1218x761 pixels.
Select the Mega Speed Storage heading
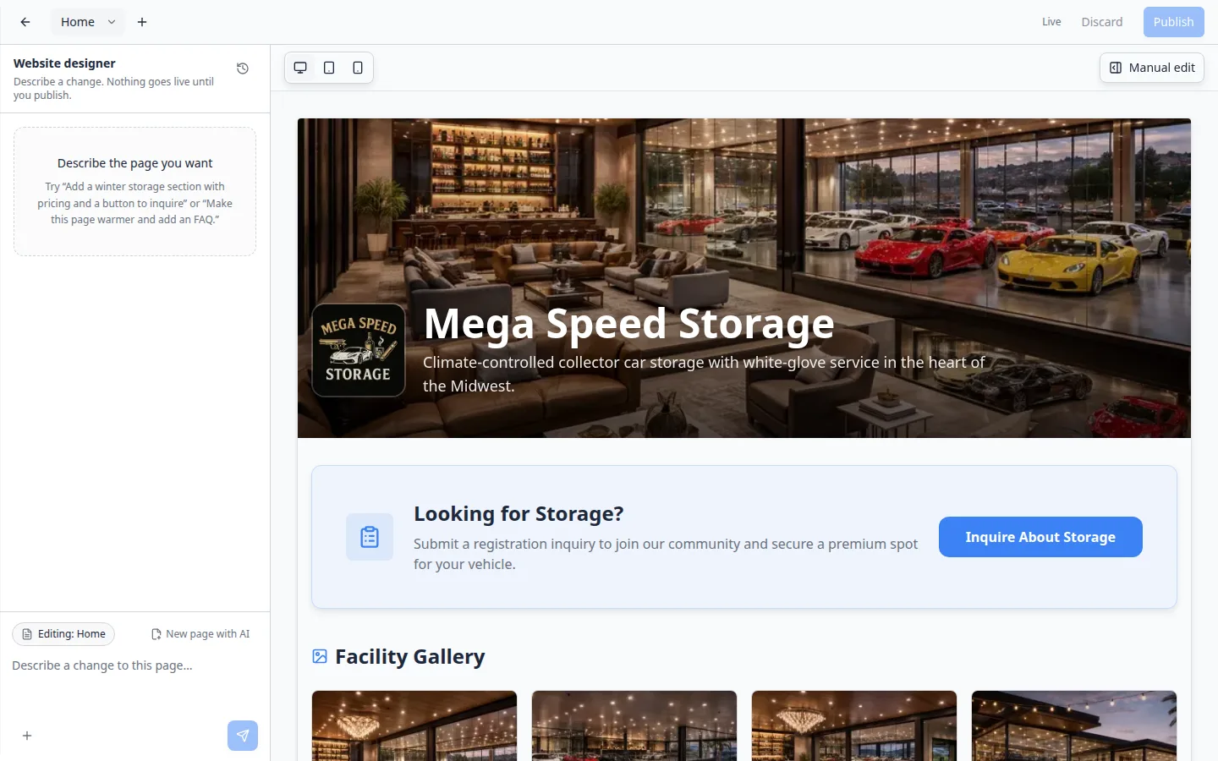click(628, 324)
